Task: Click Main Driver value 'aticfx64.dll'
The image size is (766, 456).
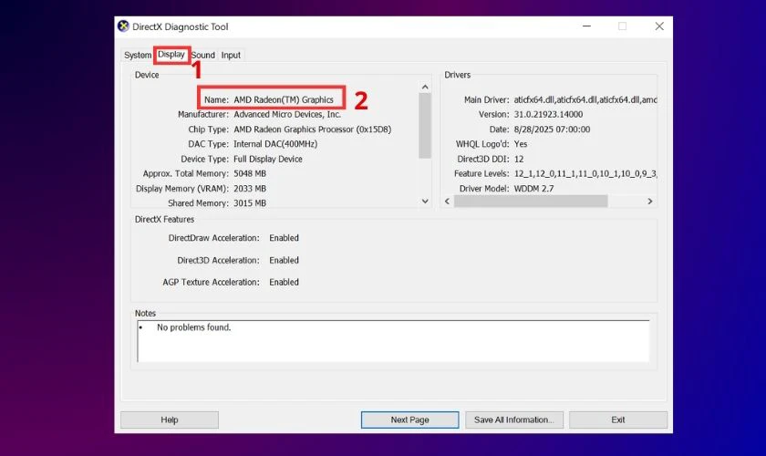Action: [534, 99]
